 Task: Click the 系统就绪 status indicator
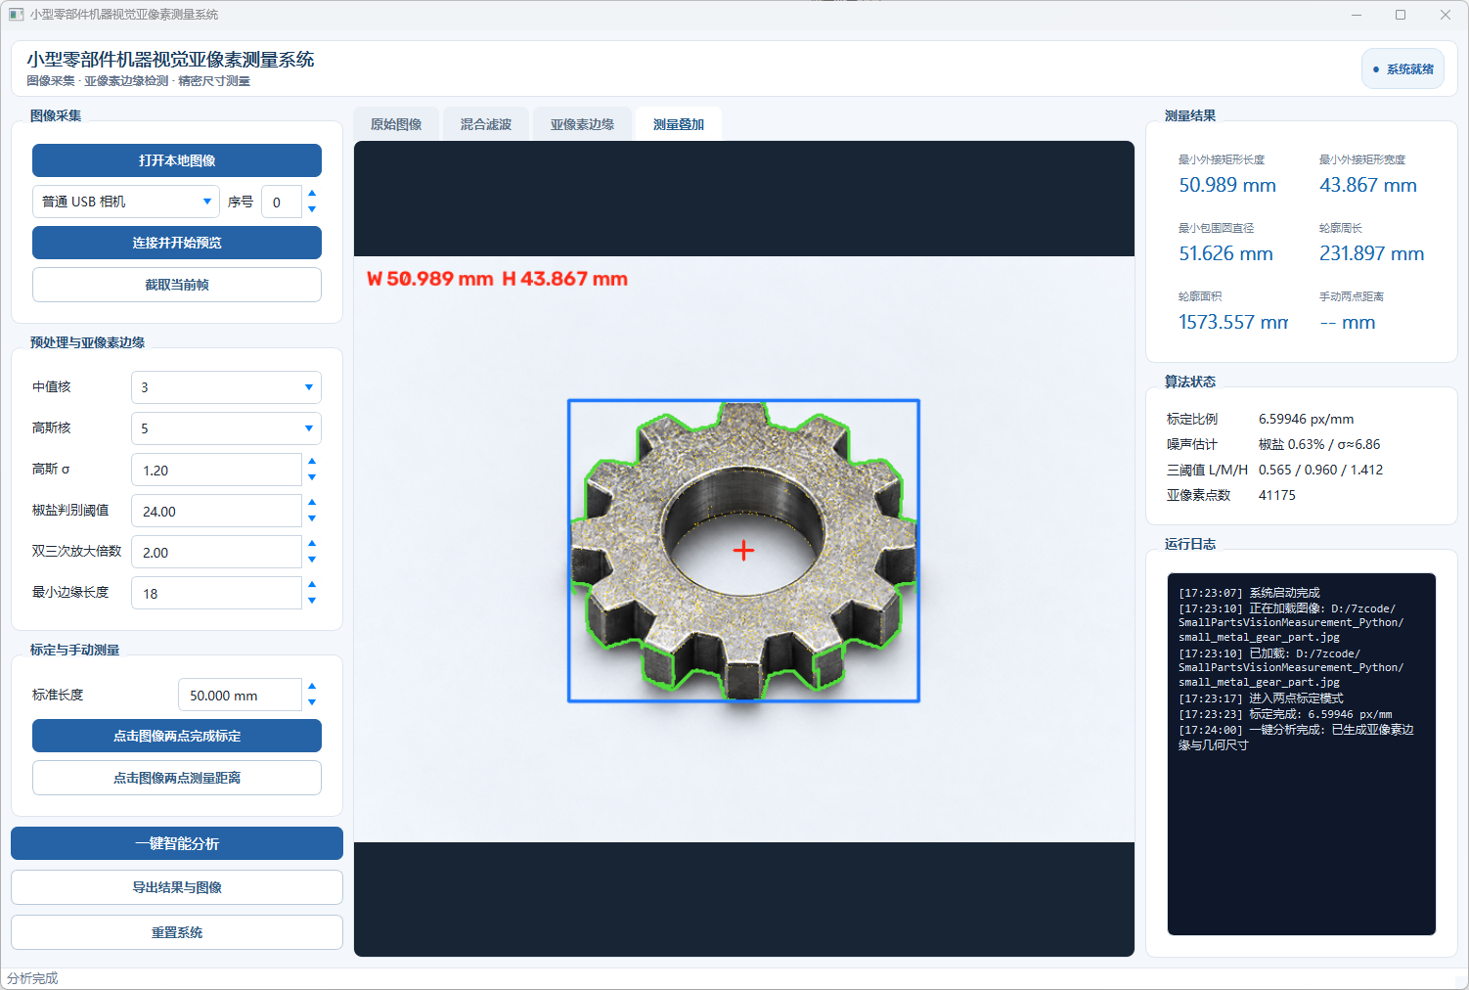click(1402, 68)
